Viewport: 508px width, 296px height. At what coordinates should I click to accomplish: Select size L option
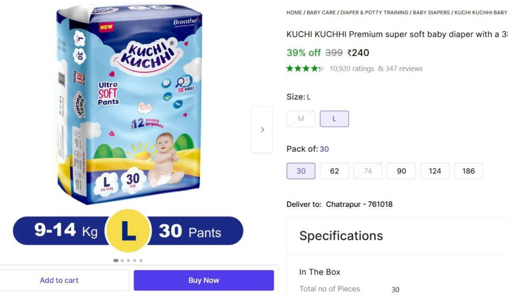[334, 119]
